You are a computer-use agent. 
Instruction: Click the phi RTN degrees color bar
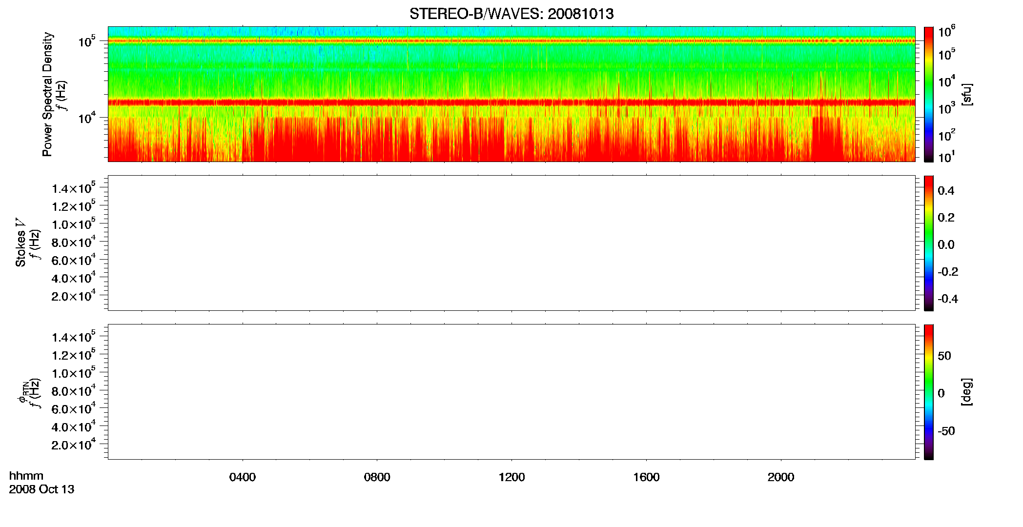point(929,392)
